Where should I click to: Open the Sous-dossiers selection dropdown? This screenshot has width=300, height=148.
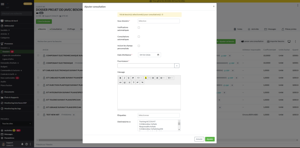pos(158,21)
